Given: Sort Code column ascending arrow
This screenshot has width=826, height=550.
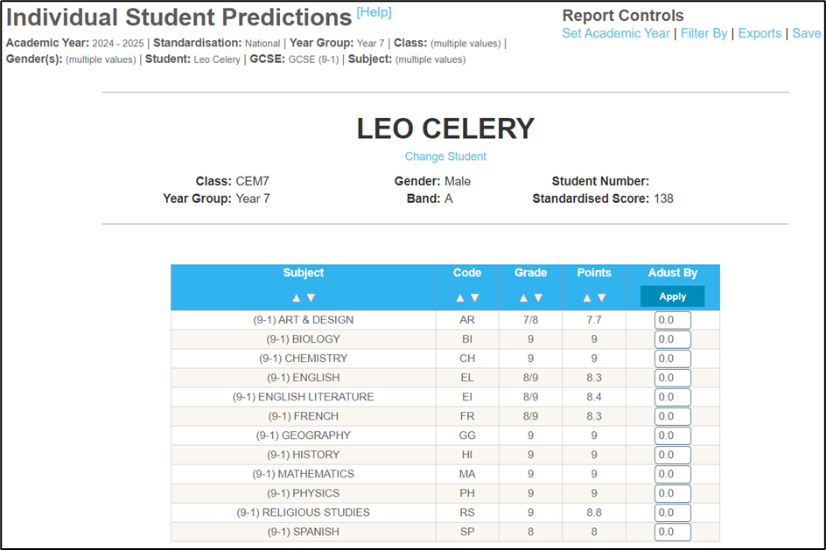Looking at the screenshot, I should (x=460, y=298).
